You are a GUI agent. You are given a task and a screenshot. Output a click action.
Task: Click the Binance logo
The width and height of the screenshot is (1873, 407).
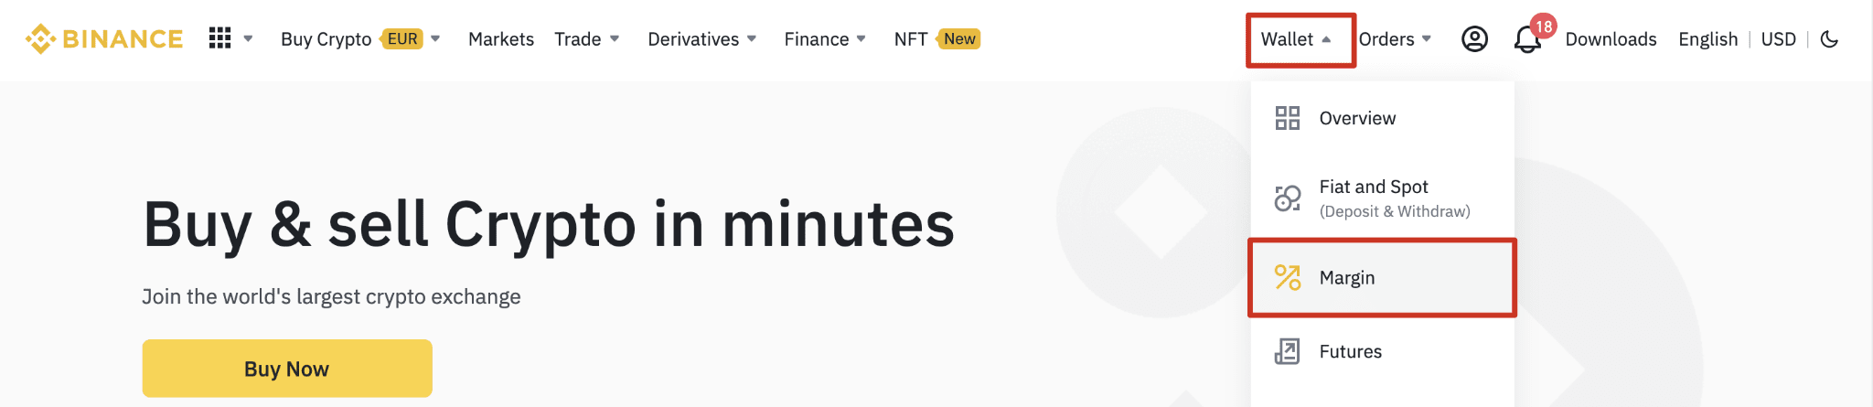(104, 39)
